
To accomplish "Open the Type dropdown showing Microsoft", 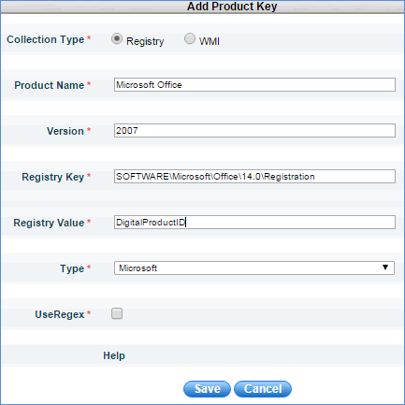I will point(254,268).
